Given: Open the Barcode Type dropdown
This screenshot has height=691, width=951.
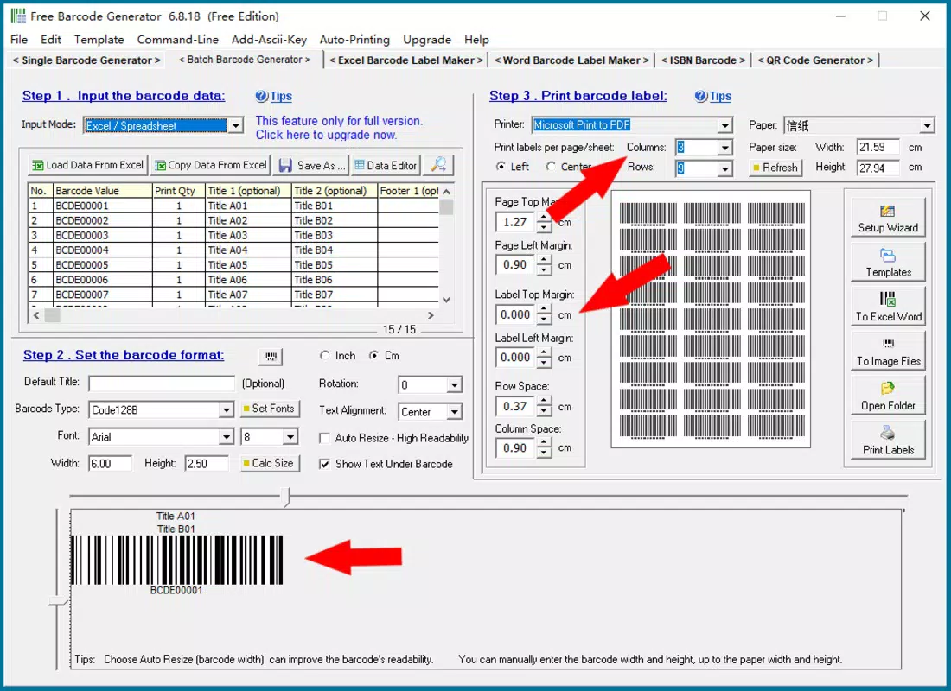Looking at the screenshot, I should pyautogui.click(x=227, y=410).
